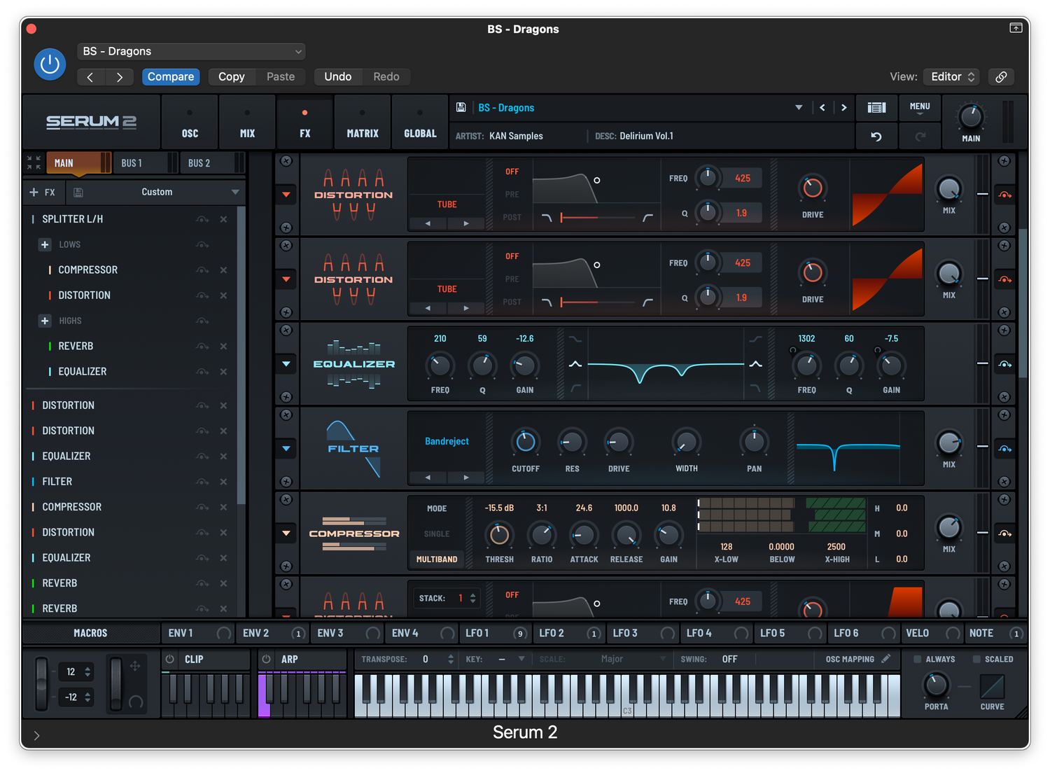Open the MATRIX tab
The image size is (1050, 773).
[x=363, y=123]
